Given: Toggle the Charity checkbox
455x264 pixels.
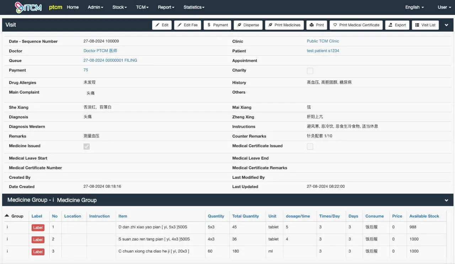Looking at the screenshot, I should (x=310, y=71).
